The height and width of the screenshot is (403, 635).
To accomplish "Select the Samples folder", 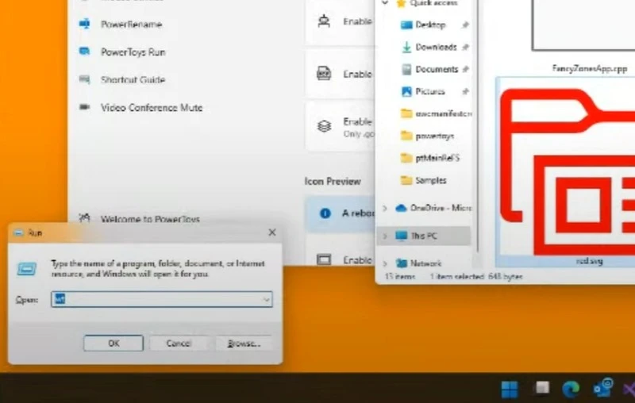I will (430, 180).
